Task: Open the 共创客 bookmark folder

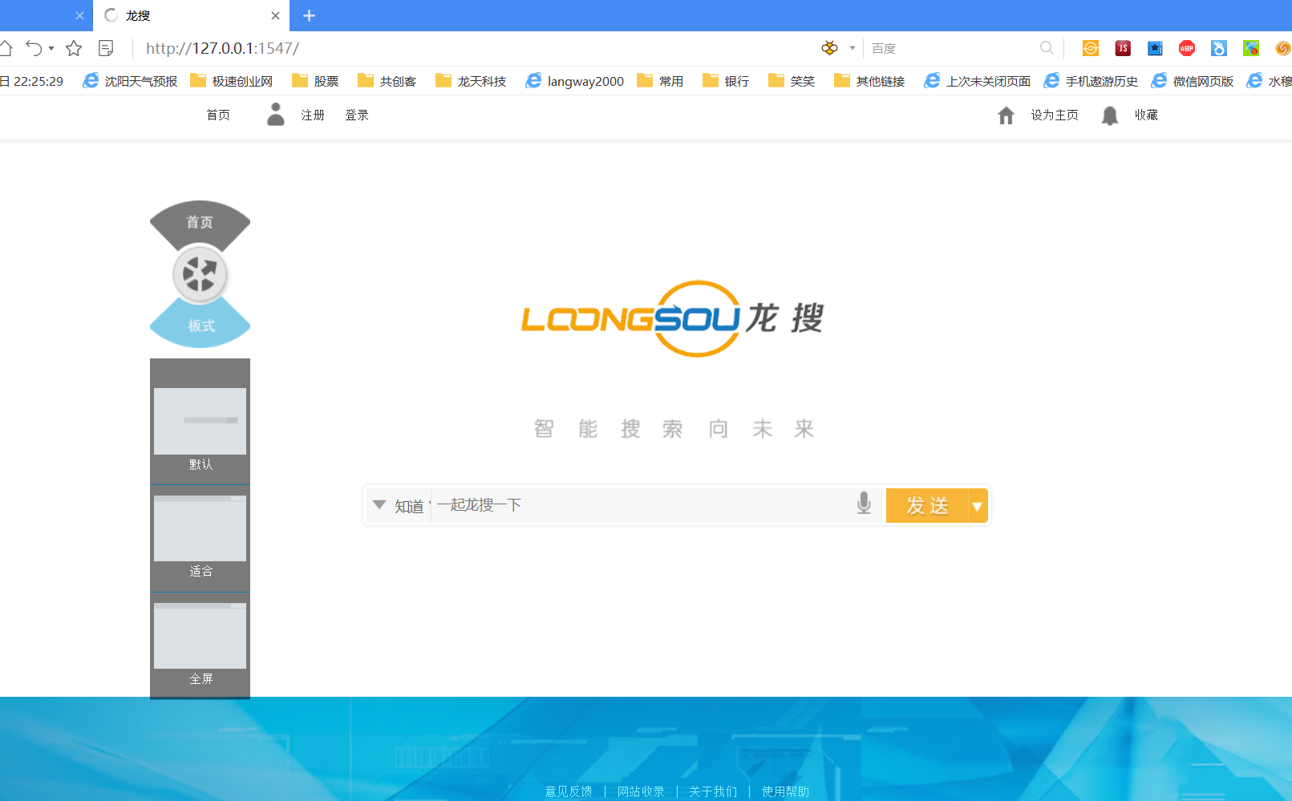Action: point(387,81)
